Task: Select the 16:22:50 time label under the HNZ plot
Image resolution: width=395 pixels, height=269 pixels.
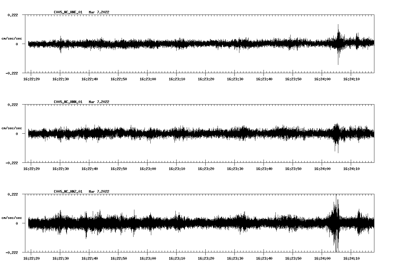Action: tap(119, 258)
